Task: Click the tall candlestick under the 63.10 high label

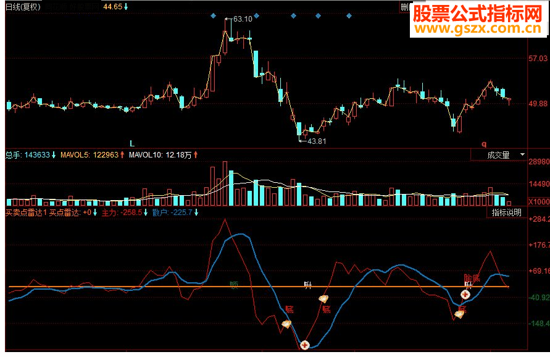Action: (x=225, y=37)
